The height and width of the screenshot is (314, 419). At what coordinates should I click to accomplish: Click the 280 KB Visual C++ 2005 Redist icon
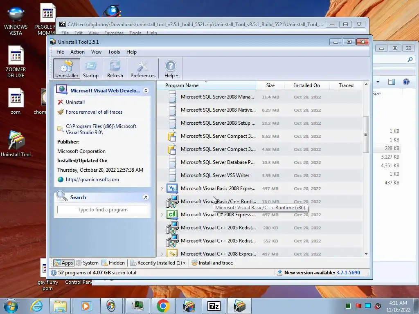point(172,228)
